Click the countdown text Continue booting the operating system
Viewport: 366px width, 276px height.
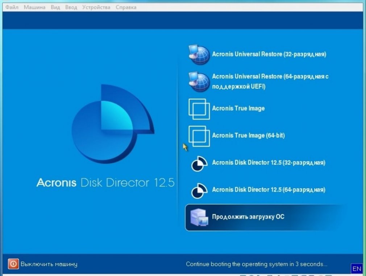click(x=257, y=264)
